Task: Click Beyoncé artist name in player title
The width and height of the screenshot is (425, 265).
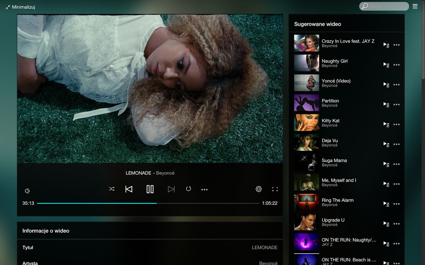Action: point(165,173)
